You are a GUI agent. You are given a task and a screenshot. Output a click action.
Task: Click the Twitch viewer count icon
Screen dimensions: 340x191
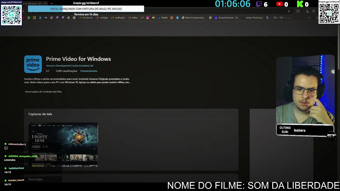tap(259, 4)
